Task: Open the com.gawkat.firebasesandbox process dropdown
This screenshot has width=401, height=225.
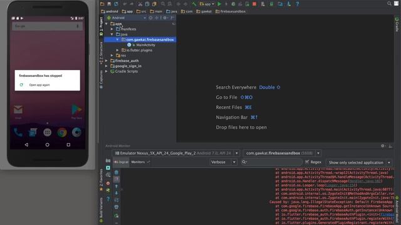Action: click(282, 153)
